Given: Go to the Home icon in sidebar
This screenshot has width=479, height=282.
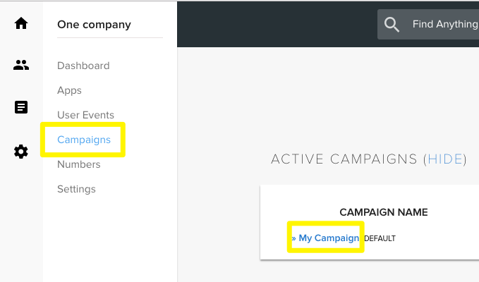Looking at the screenshot, I should tap(21, 23).
